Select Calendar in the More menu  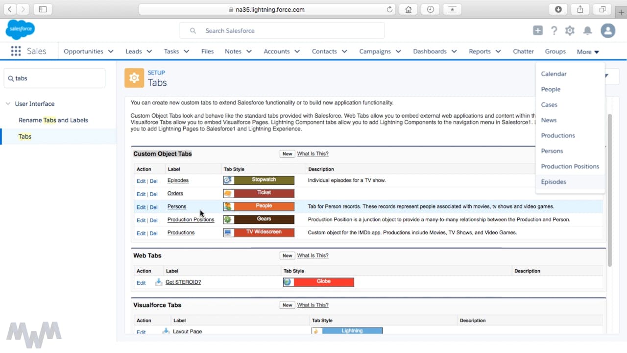click(554, 74)
